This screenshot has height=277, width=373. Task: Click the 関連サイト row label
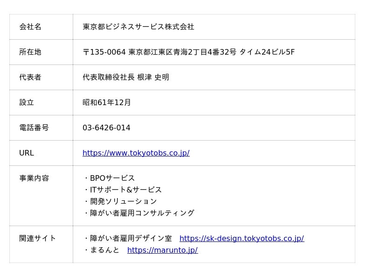click(x=38, y=239)
